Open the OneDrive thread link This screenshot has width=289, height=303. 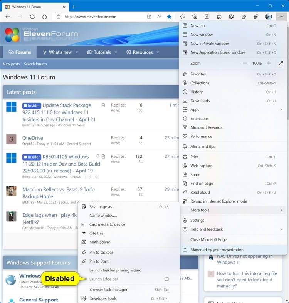[33, 138]
